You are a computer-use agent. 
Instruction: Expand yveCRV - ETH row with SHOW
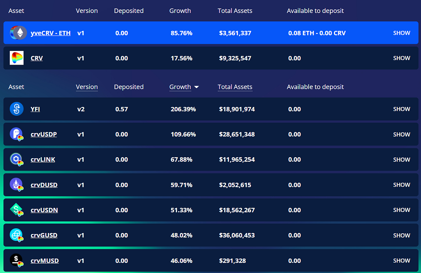click(402, 33)
